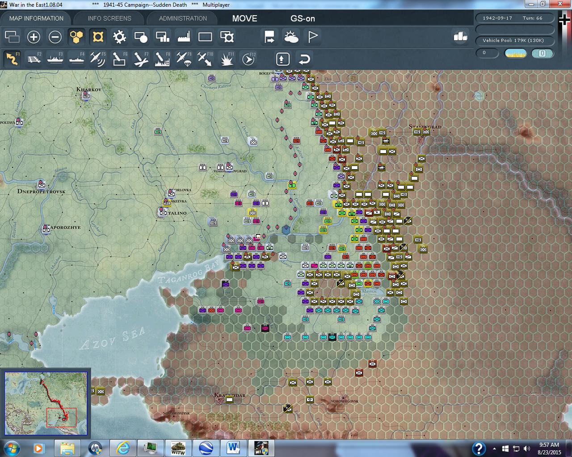Open WITW tank icon on taskbar

coord(178,448)
